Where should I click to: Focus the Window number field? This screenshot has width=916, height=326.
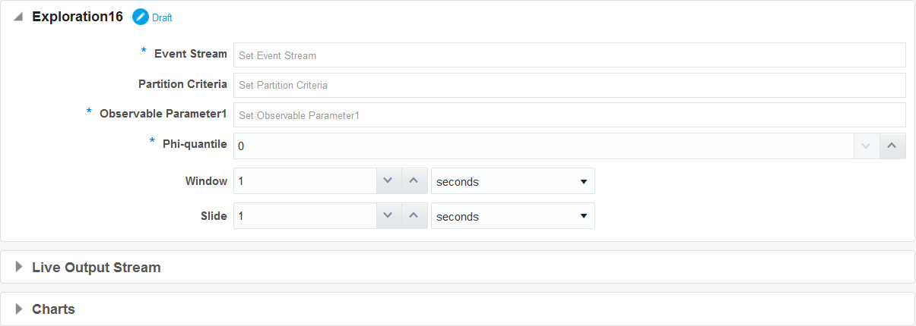pyautogui.click(x=305, y=181)
